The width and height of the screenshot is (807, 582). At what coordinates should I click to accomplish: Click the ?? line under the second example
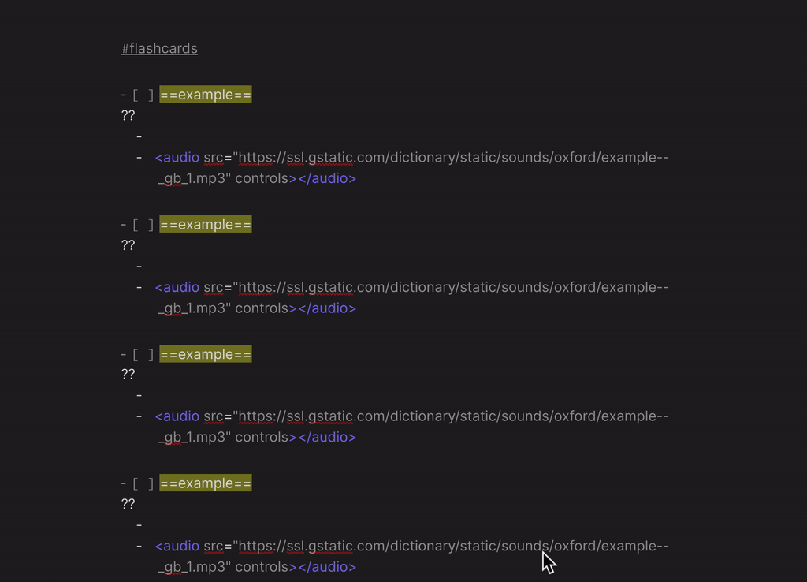128,245
